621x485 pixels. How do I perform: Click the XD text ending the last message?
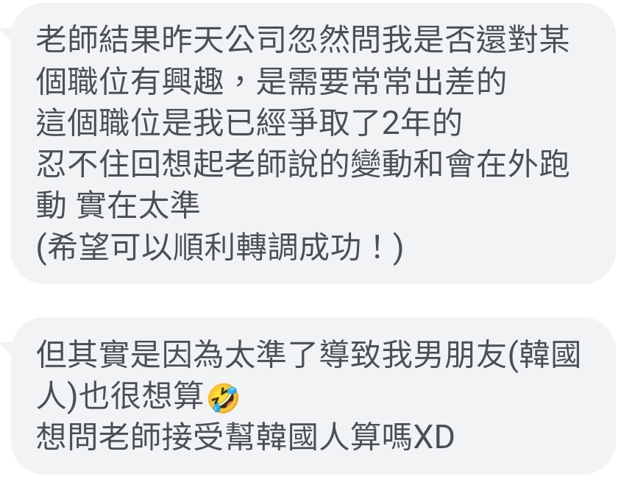point(433,437)
